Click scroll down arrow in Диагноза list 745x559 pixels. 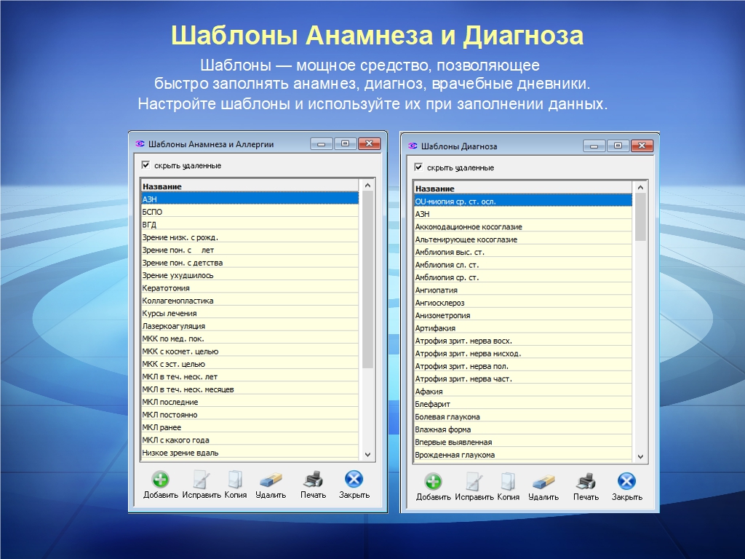[x=640, y=456]
